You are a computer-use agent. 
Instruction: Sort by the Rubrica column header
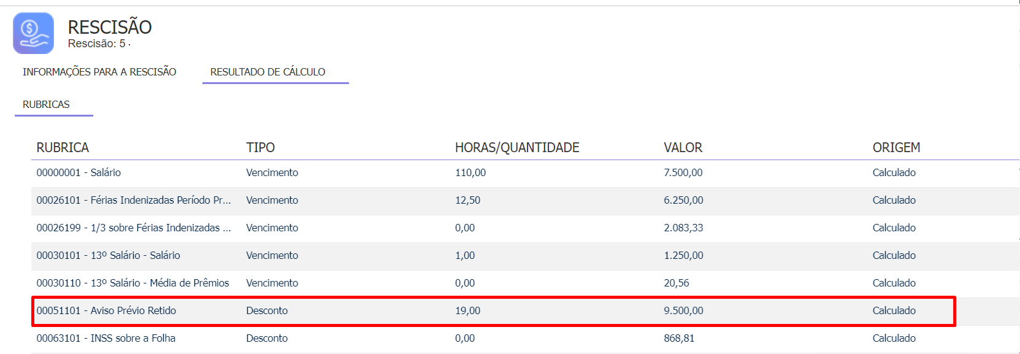point(63,147)
